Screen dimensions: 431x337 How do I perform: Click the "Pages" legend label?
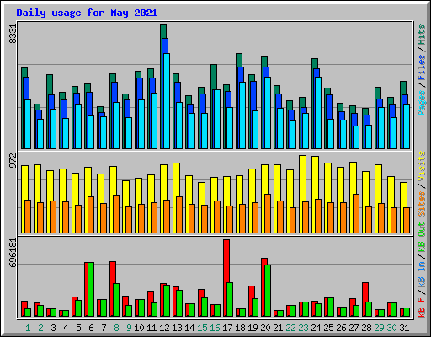[422, 103]
